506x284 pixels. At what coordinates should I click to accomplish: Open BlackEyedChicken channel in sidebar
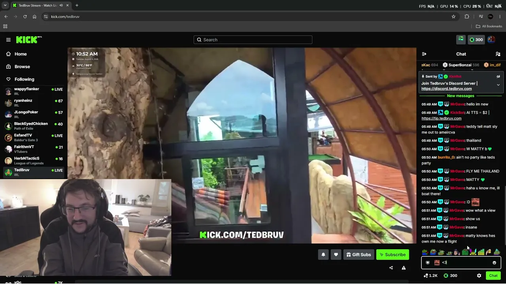[x=34, y=126]
